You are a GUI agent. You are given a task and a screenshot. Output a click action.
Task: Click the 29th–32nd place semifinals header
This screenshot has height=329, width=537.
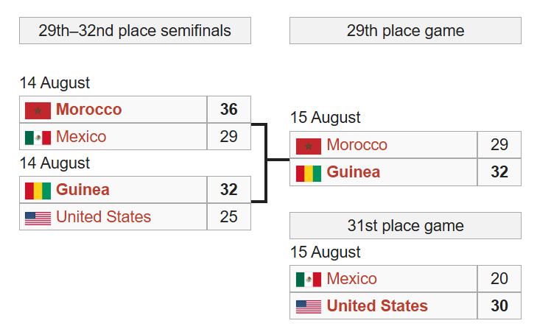(135, 30)
